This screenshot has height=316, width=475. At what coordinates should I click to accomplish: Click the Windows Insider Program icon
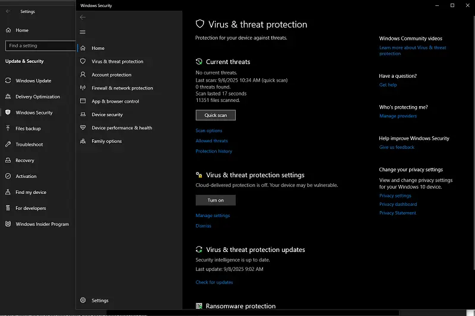8,224
